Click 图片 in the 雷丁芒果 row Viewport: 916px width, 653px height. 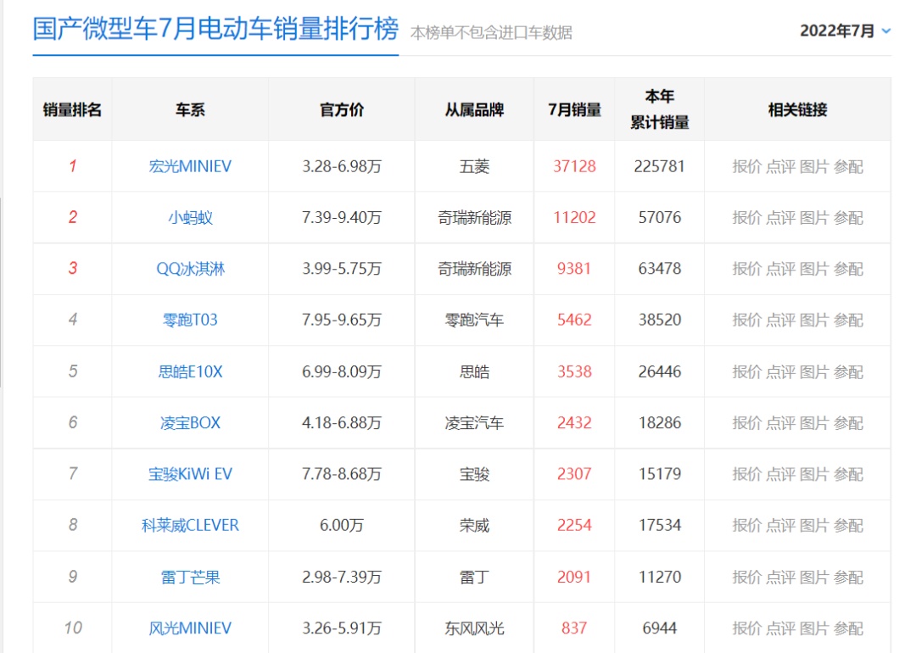(x=814, y=577)
